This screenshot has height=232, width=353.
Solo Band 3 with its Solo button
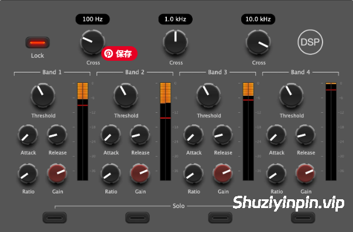(220, 217)
